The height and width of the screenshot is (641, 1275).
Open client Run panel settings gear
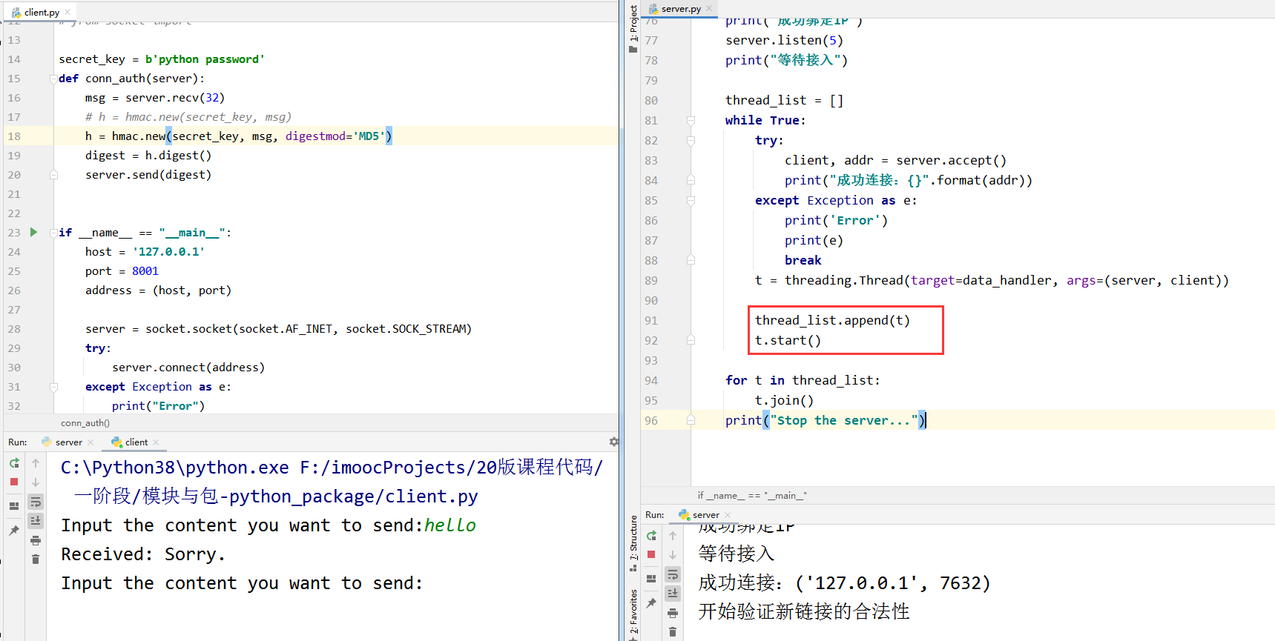614,442
